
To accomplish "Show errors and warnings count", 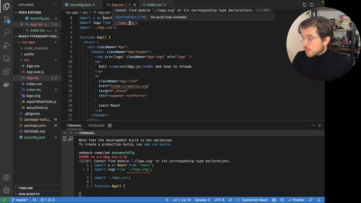I will coord(47,200).
